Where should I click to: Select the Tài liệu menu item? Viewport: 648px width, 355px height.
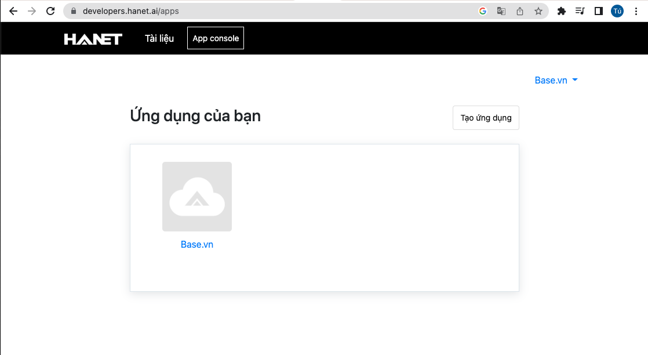tap(159, 38)
